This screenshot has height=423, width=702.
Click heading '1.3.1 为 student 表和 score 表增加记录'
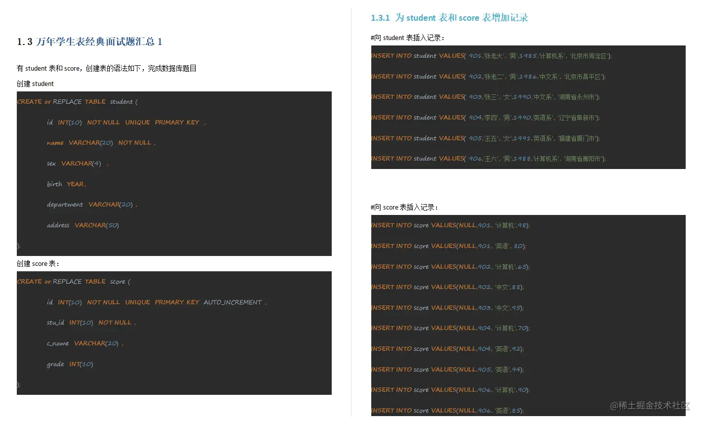click(x=449, y=18)
